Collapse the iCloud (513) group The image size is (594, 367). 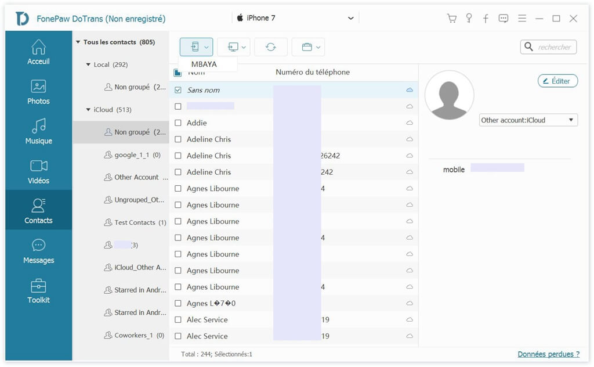point(88,110)
